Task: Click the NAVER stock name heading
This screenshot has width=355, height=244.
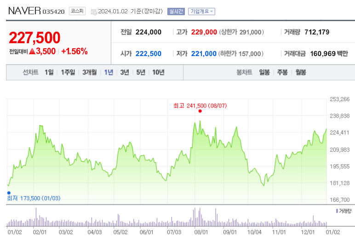Action: click(x=24, y=11)
